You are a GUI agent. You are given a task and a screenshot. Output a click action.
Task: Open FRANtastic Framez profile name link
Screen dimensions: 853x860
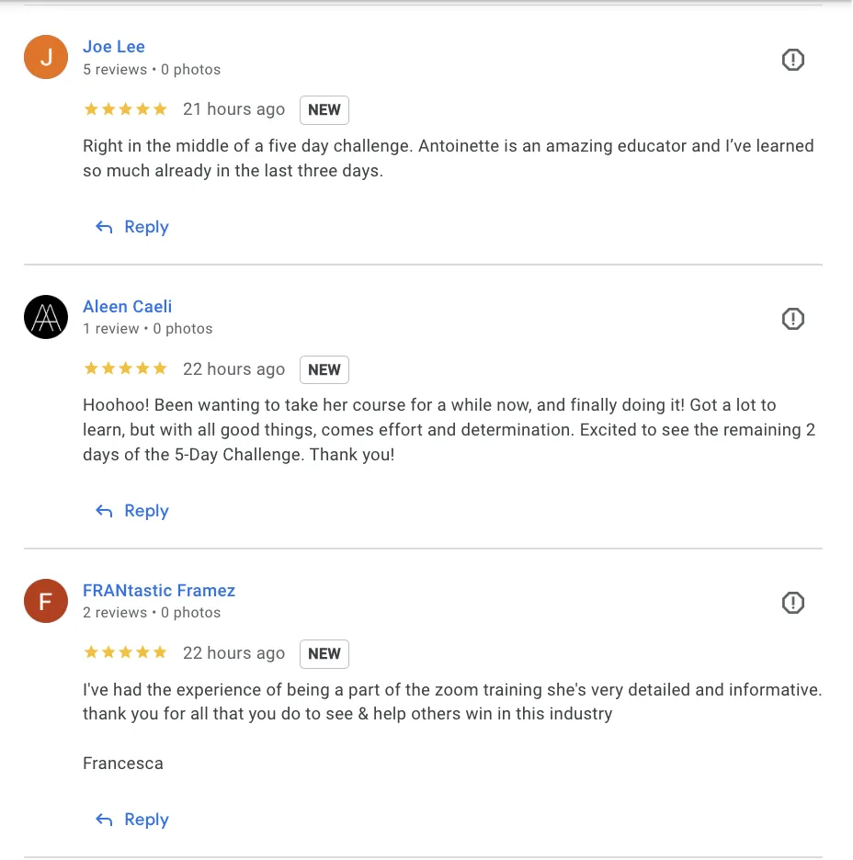[159, 591]
